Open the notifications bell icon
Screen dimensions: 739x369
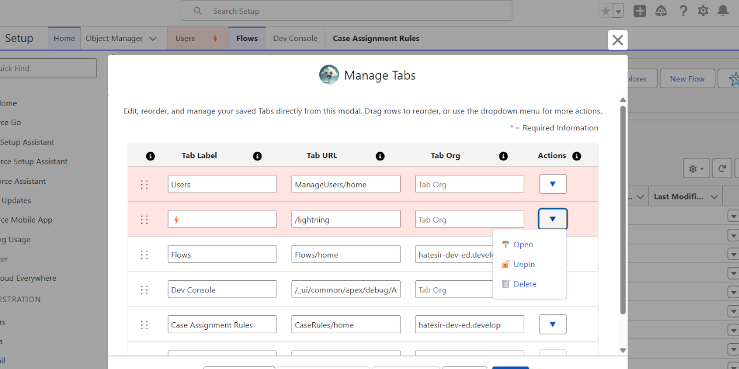click(x=723, y=11)
